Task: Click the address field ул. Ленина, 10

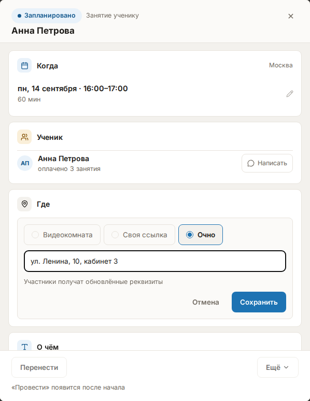Action: click(x=155, y=261)
